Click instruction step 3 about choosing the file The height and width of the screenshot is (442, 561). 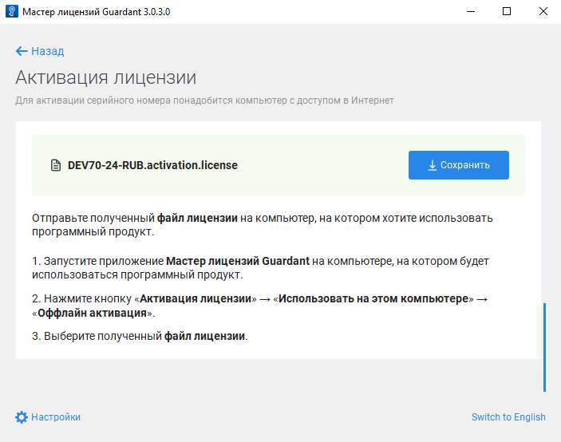coord(140,336)
